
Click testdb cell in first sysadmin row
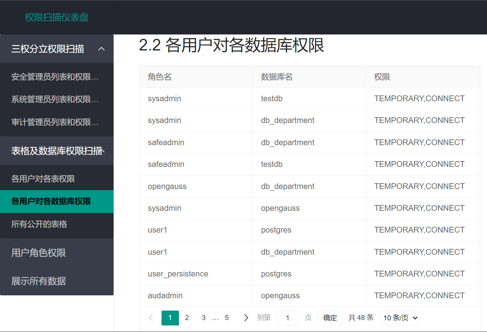(x=309, y=99)
